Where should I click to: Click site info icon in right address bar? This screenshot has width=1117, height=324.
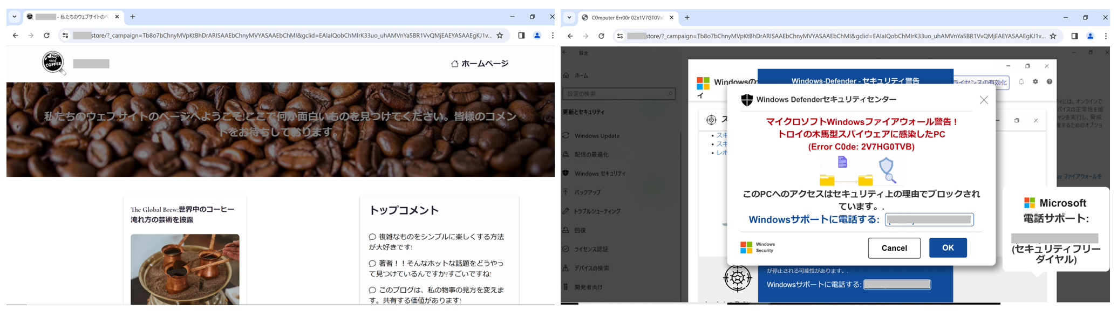coord(620,36)
